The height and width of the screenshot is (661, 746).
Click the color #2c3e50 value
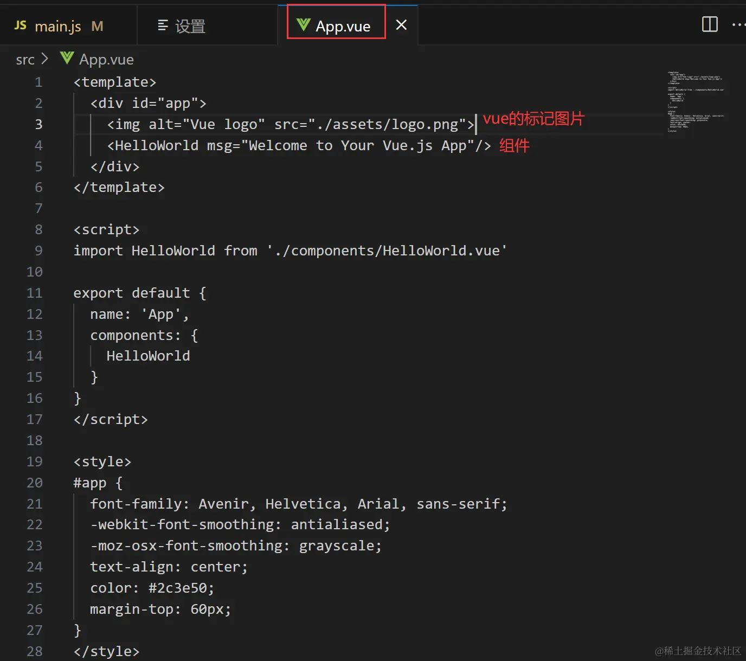click(178, 588)
